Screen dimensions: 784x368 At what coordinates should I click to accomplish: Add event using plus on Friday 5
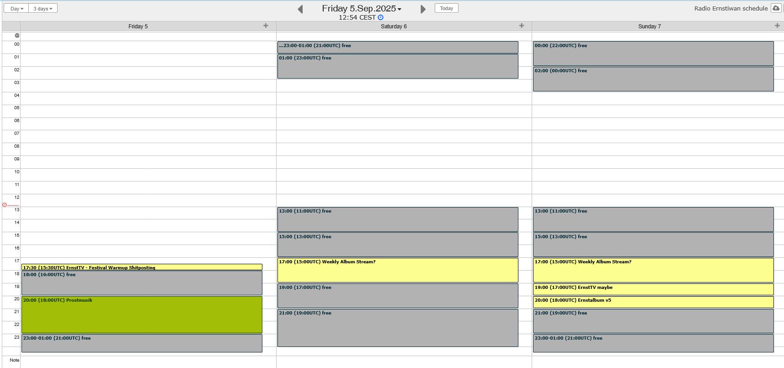pyautogui.click(x=266, y=26)
